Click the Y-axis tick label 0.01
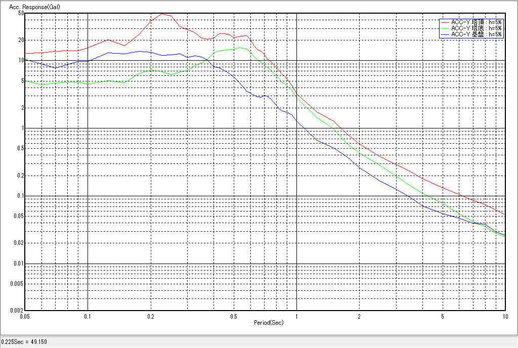Screen dimensions: 518x348 click(19, 264)
